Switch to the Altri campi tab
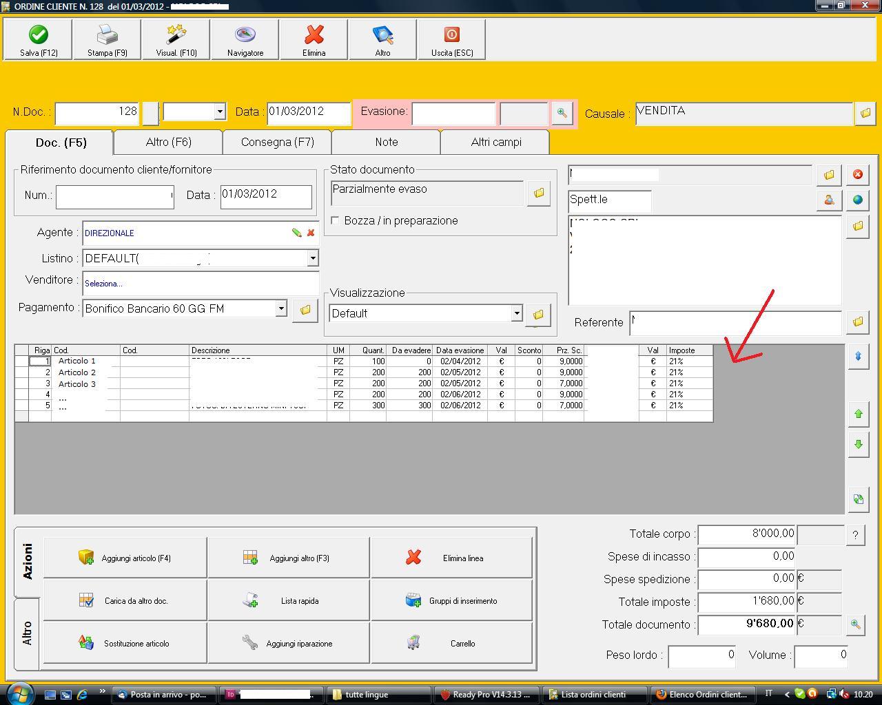Screen dimensions: 882x705 tap(495, 142)
